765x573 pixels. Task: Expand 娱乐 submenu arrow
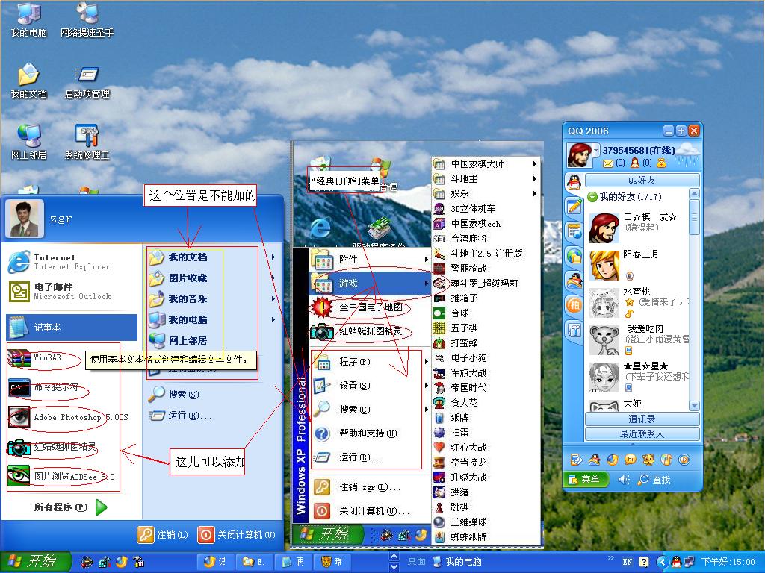pyautogui.click(x=535, y=193)
